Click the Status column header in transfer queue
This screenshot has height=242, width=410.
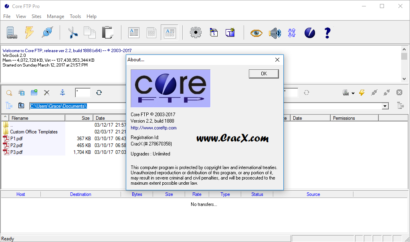(x=257, y=194)
